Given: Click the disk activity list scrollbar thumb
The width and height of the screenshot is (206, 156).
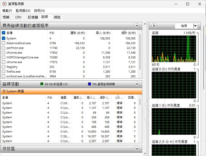Looking at the screenshot, I should pyautogui.click(x=140, y=102).
